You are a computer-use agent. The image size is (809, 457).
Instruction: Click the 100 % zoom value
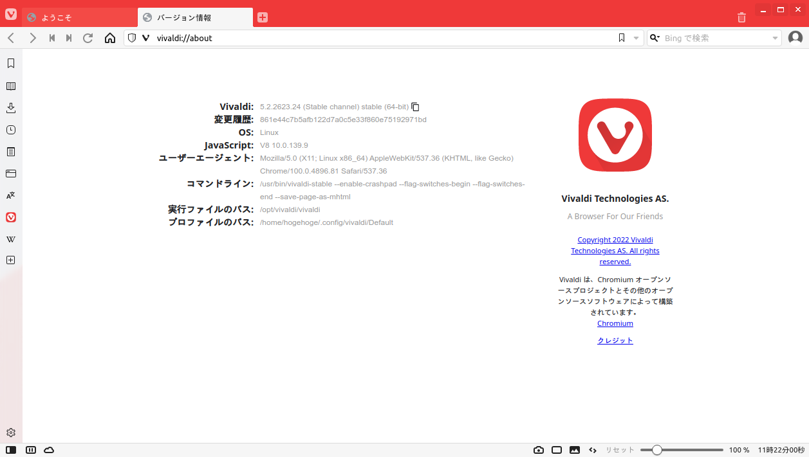click(739, 450)
